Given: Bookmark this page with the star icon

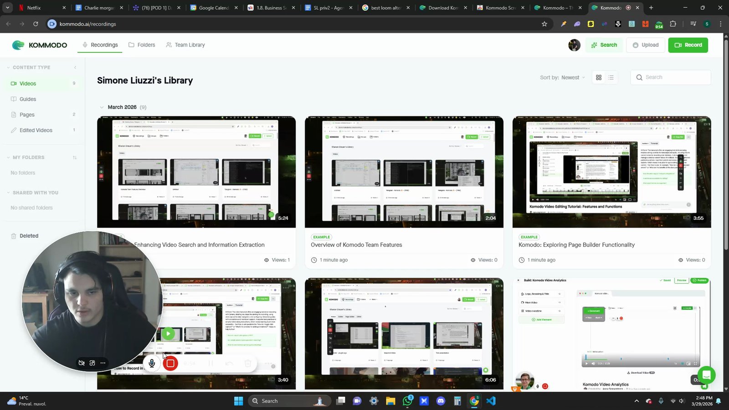Looking at the screenshot, I should (544, 24).
